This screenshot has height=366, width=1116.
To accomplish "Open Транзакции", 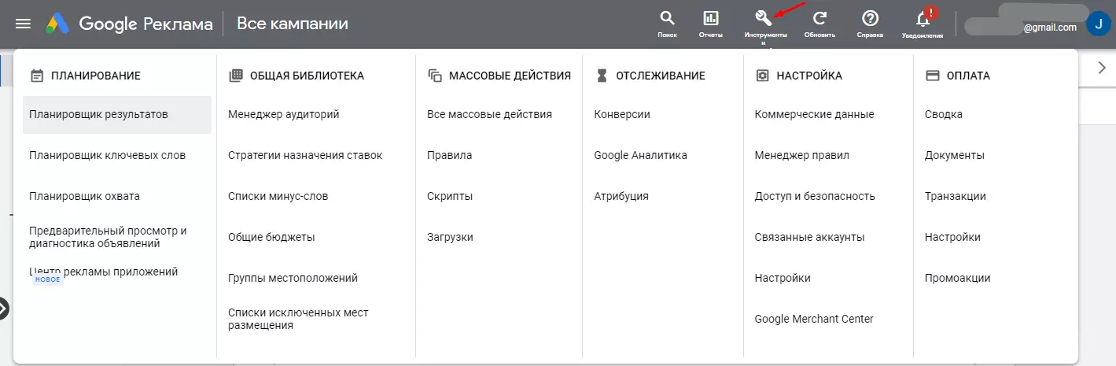I will (x=956, y=196).
